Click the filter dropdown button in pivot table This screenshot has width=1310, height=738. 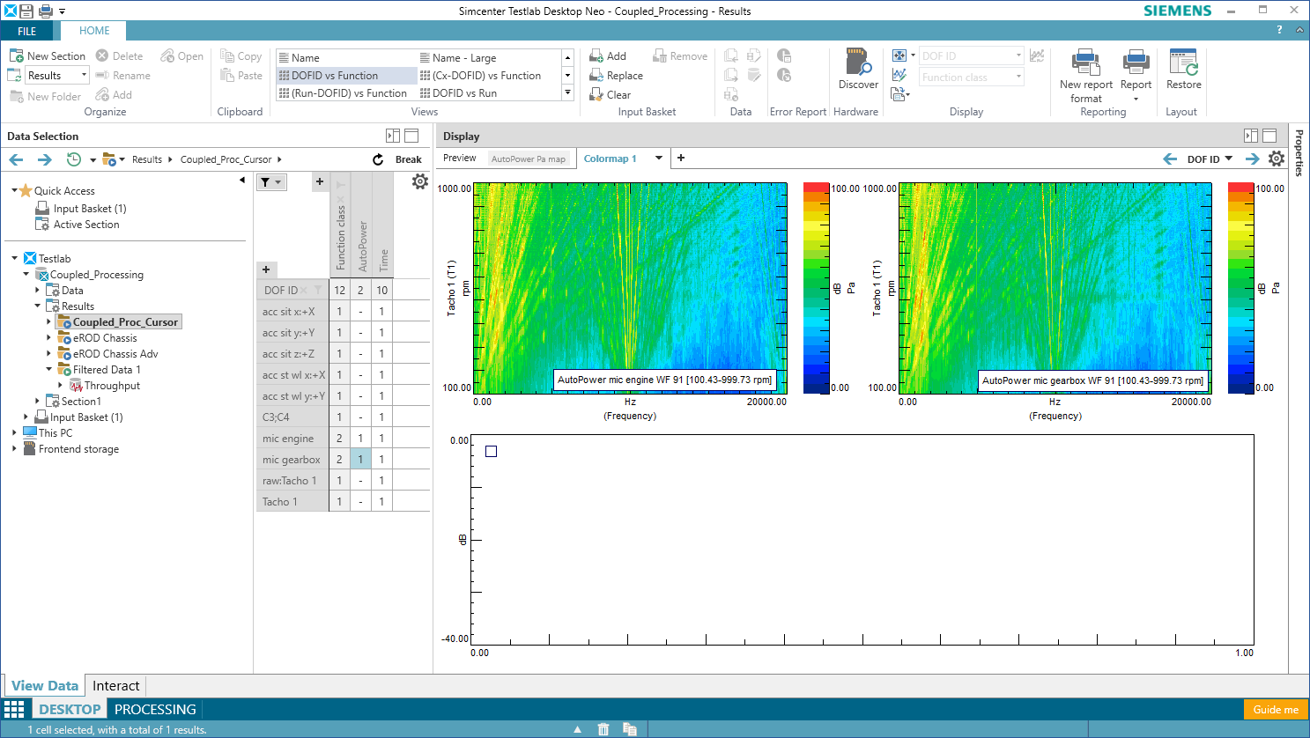(271, 182)
